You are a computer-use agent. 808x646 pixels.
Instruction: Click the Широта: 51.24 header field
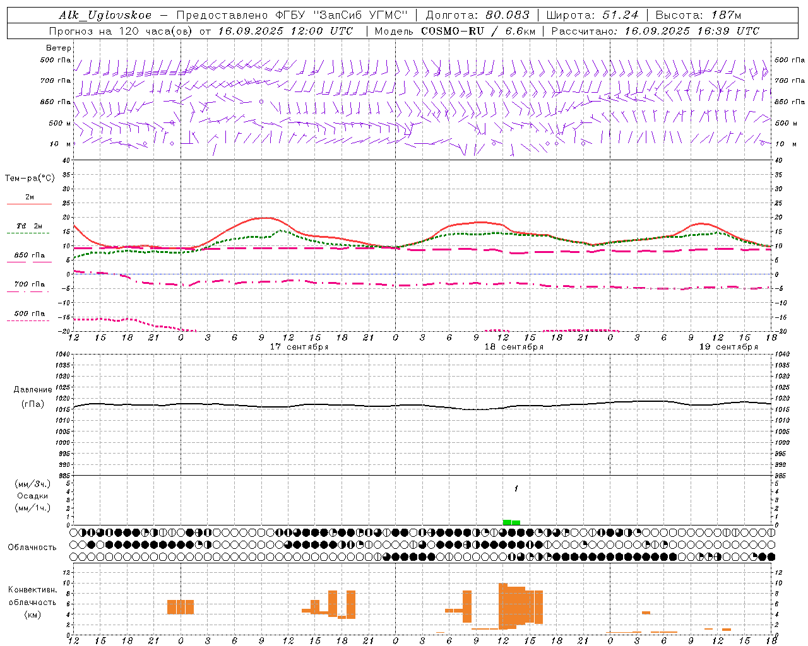pos(592,15)
